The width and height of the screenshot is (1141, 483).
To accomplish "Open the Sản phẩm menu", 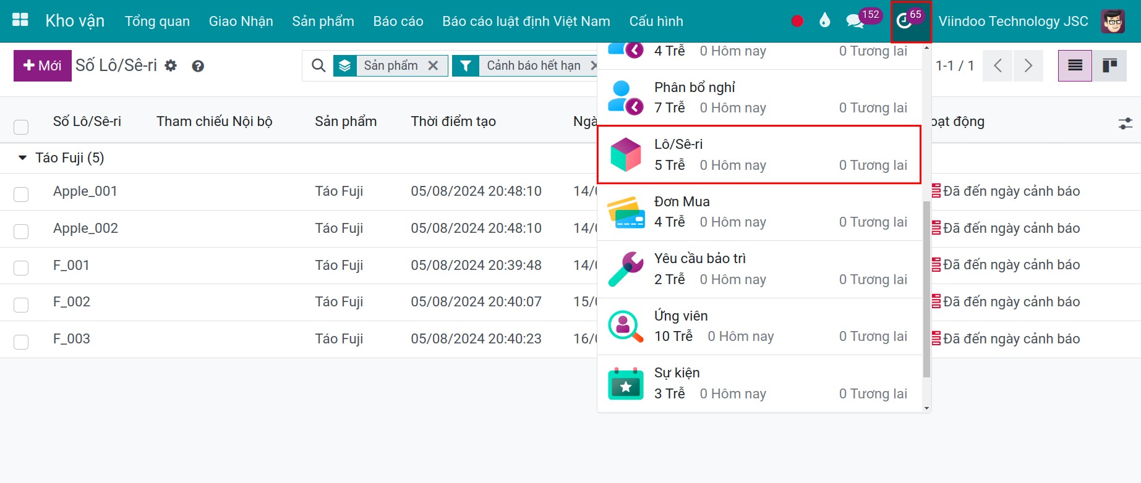I will tap(323, 21).
